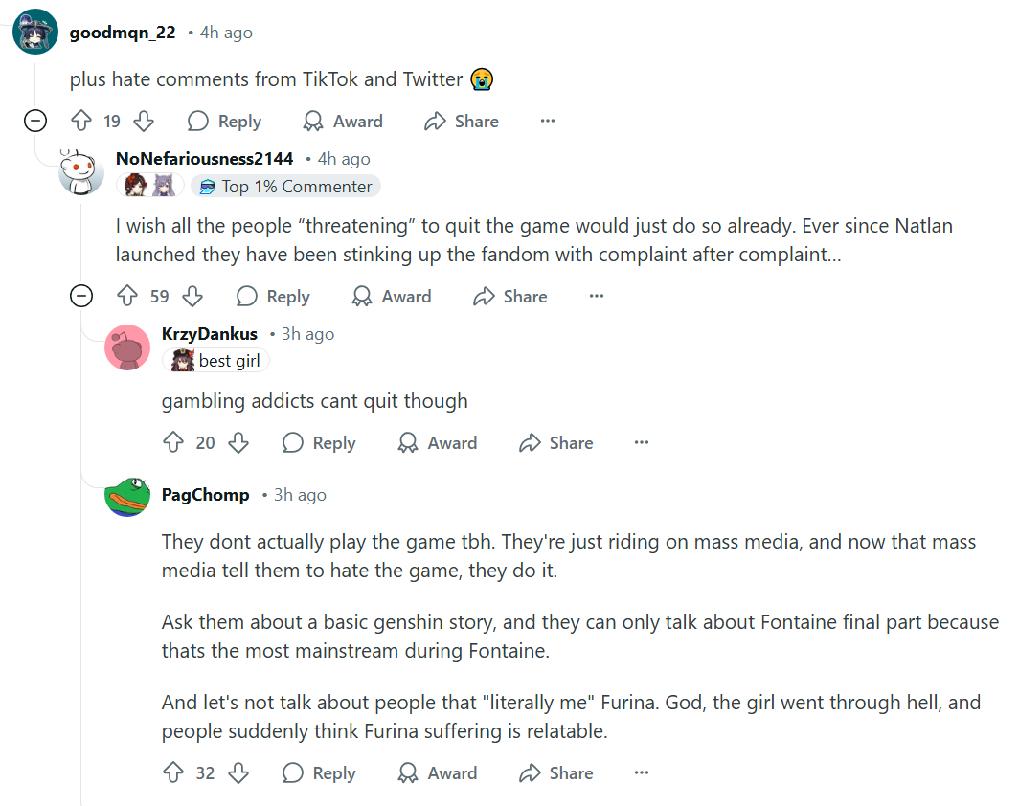This screenshot has height=806, width=1019.
Task: Upvote NoNefariousness2144's comment
Action: 127,297
